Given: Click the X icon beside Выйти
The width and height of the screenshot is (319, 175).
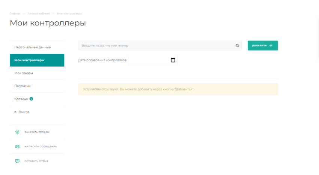Looking at the screenshot, I should tap(15, 112).
